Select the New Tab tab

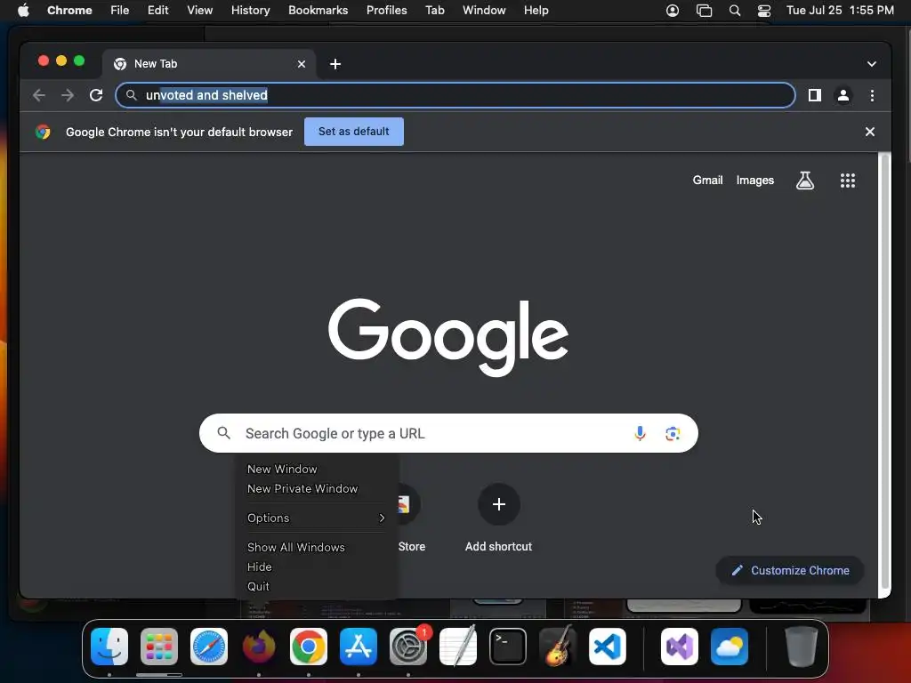209,64
